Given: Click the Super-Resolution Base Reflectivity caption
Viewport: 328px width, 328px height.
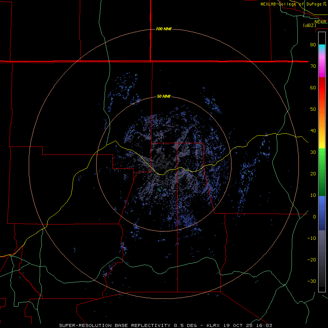Looking at the screenshot, I should click(166, 325).
